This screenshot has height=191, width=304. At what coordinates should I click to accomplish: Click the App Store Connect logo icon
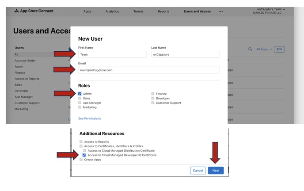pos(16,11)
